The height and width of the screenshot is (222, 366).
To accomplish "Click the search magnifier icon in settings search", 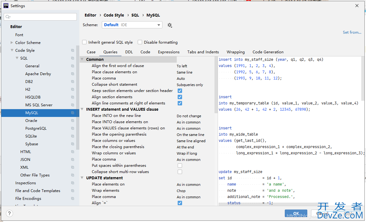I will click(x=8, y=17).
